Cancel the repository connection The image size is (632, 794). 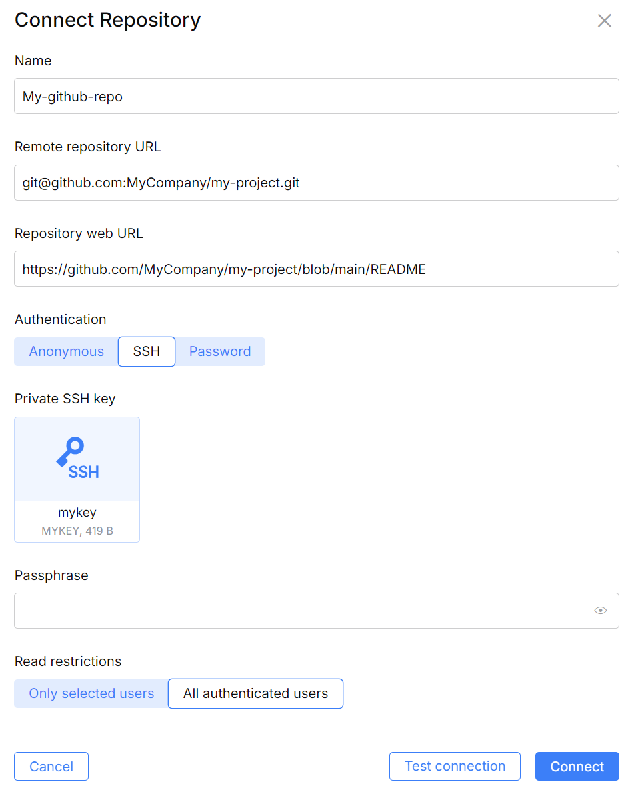pos(51,766)
